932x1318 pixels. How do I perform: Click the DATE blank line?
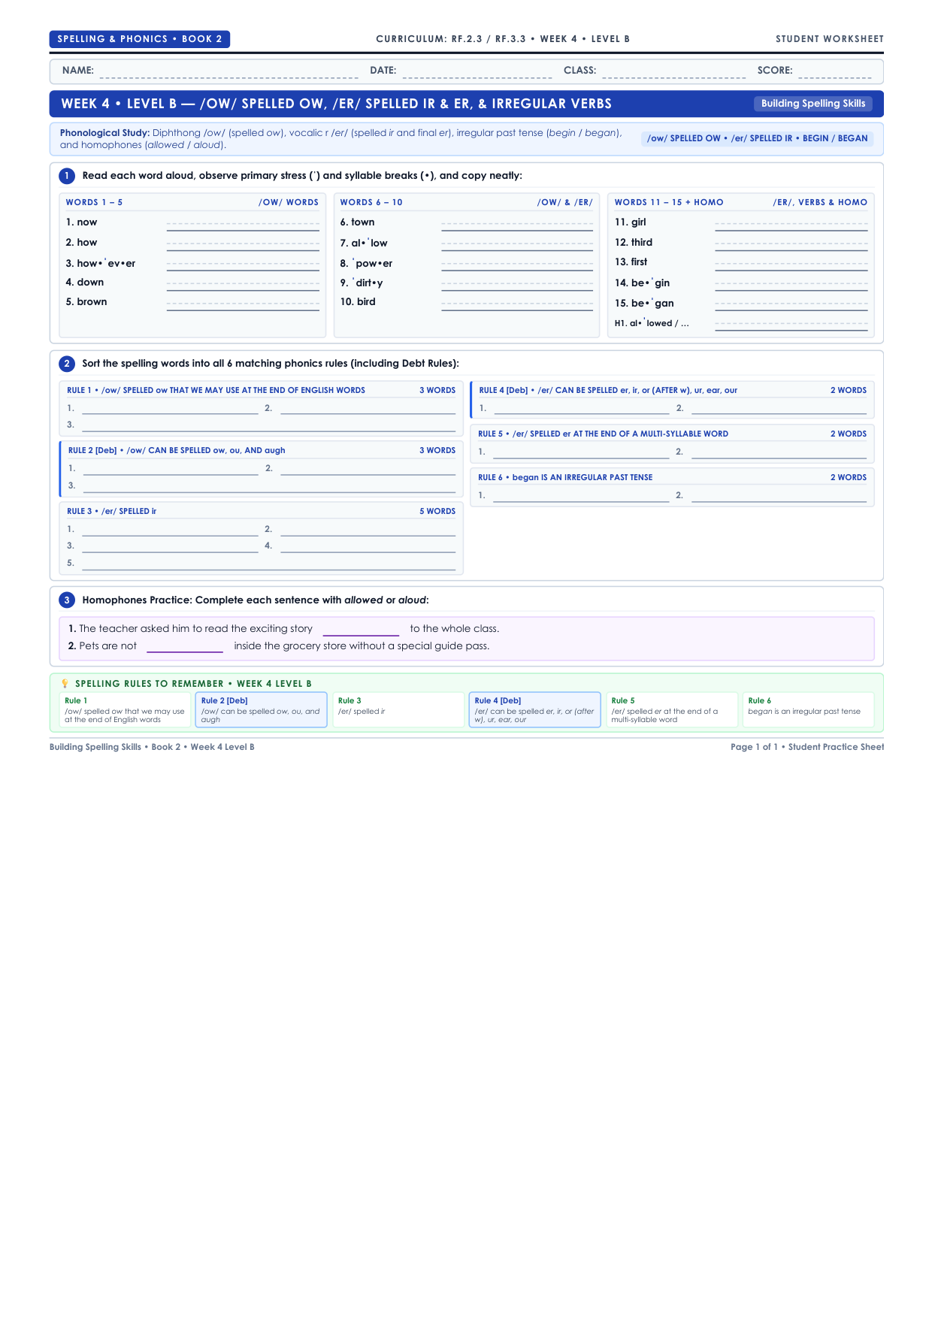tap(477, 72)
